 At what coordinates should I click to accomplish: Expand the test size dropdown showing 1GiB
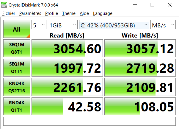63,25
